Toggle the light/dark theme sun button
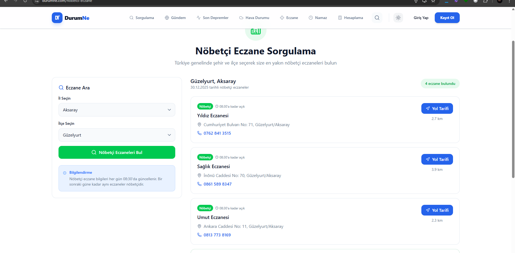515x253 pixels. pos(398,18)
